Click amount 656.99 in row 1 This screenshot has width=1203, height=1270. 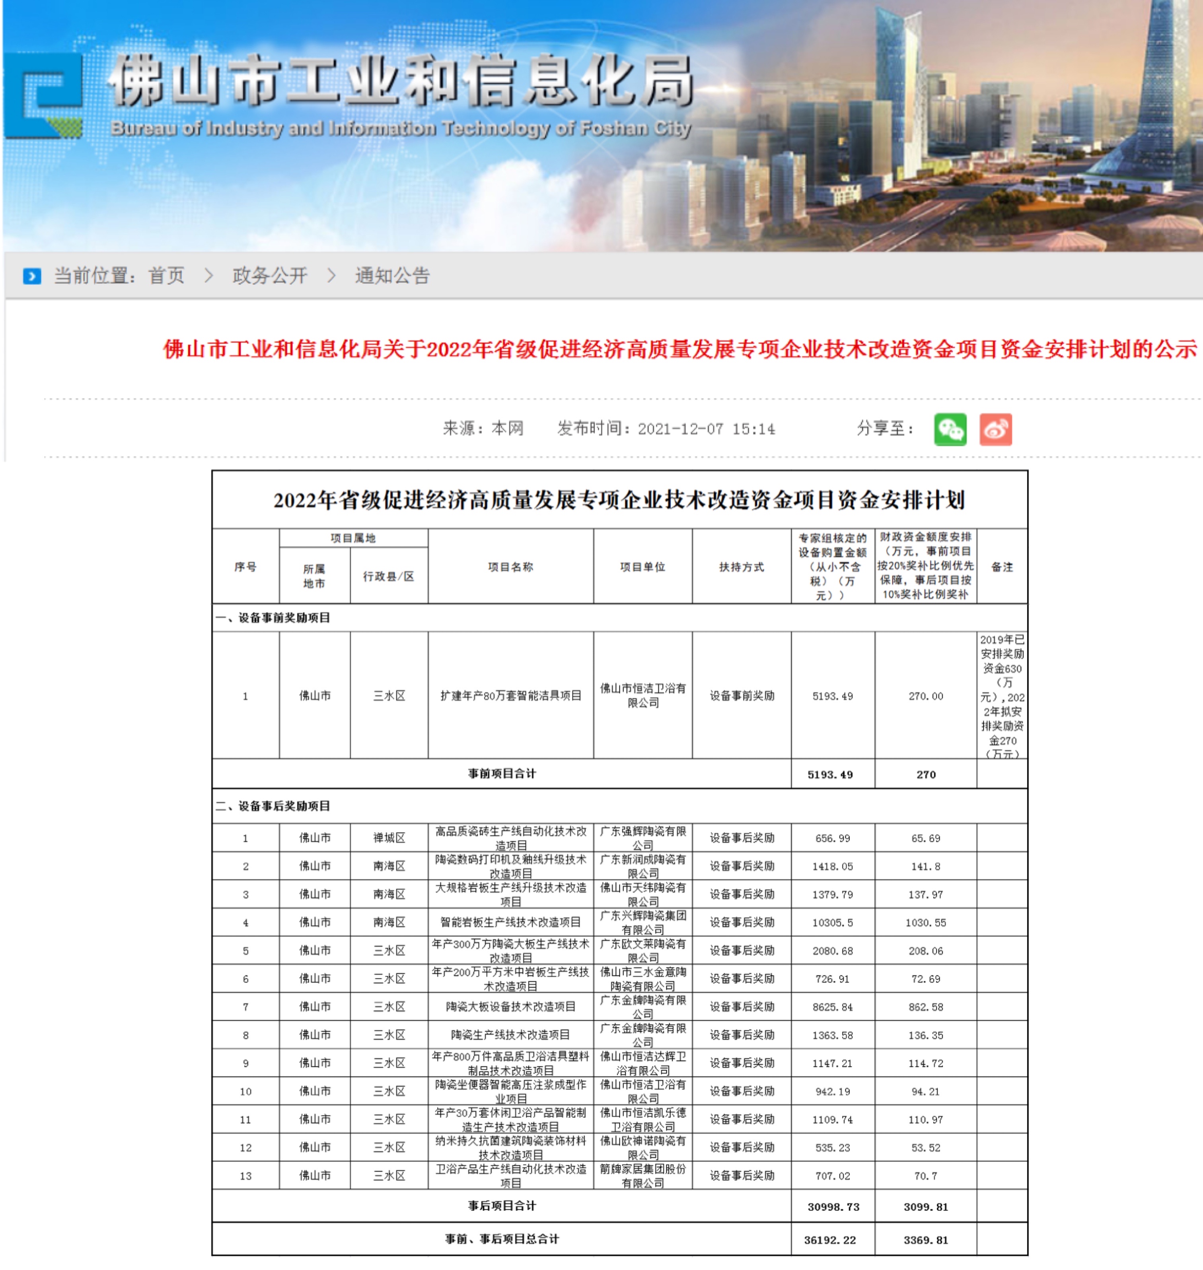(832, 839)
